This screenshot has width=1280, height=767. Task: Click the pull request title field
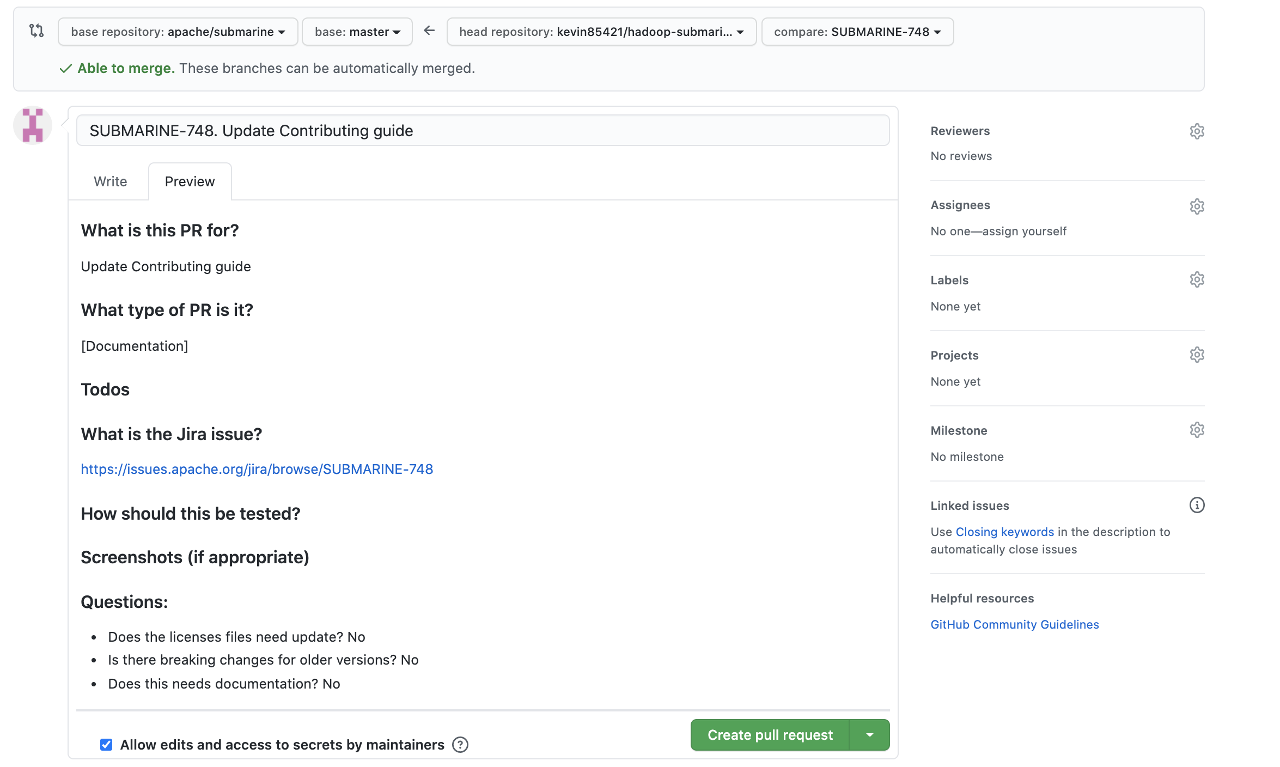(483, 131)
